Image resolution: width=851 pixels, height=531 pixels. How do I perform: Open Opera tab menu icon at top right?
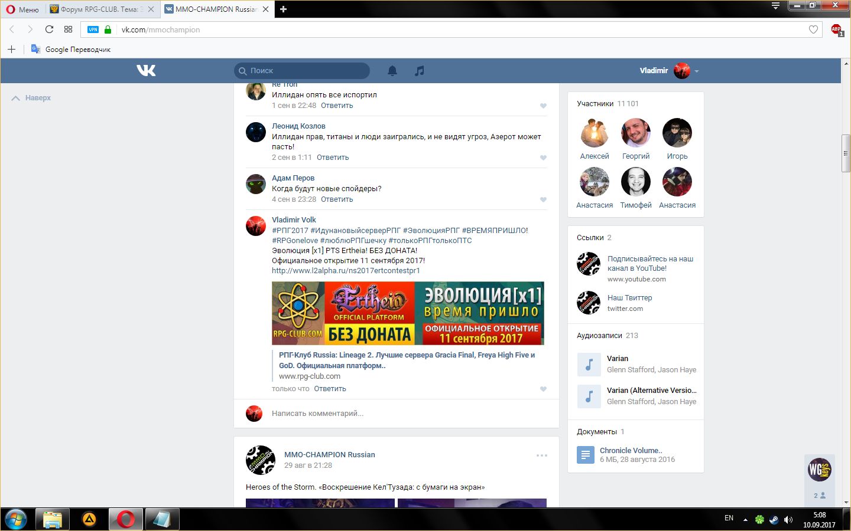pos(775,6)
